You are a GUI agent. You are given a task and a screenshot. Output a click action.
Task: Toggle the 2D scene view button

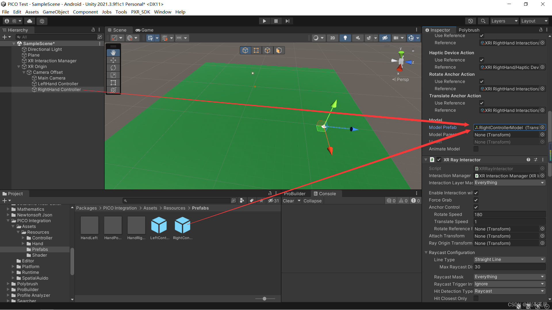tap(333, 38)
